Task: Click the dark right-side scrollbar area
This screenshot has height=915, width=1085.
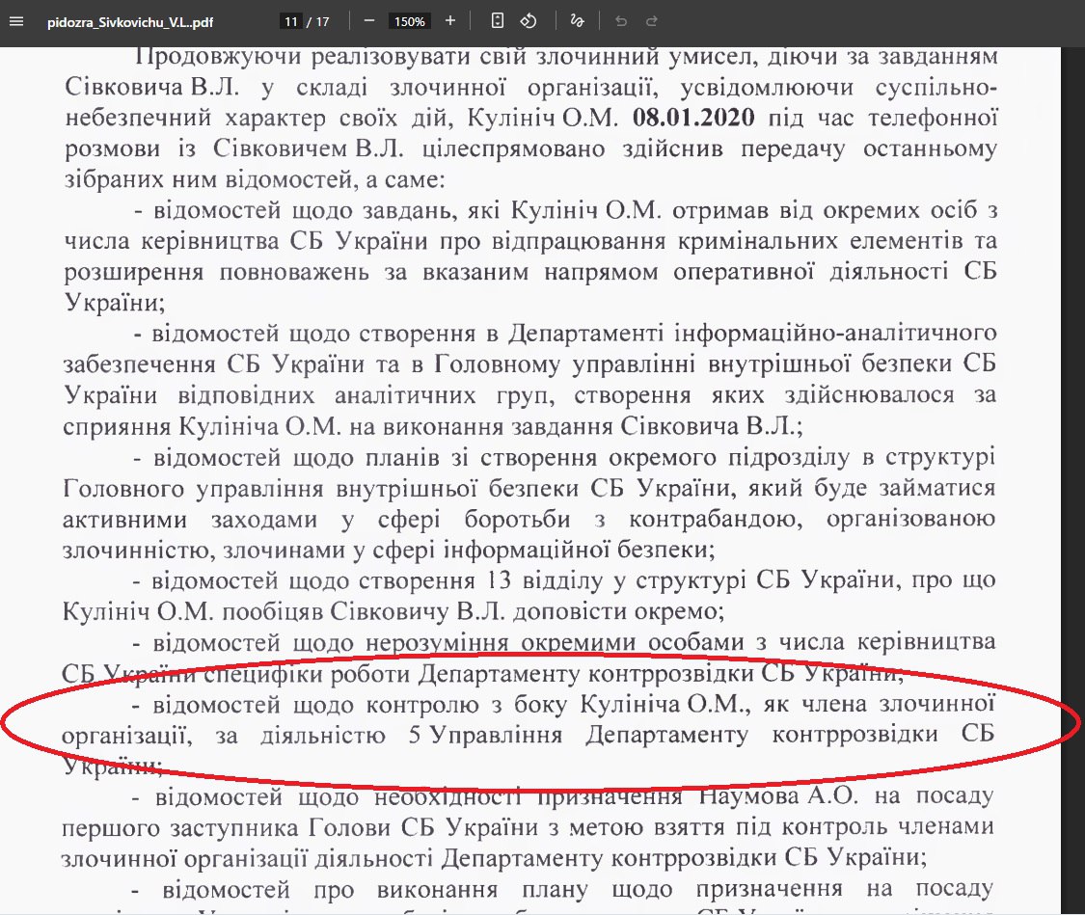Action: [x=1071, y=482]
